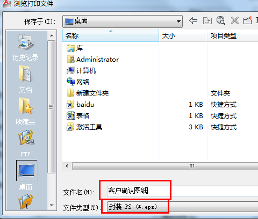The width and height of the screenshot is (258, 219).
Task: Open the 收藏夹 sidebar shortcut
Action: point(25,112)
